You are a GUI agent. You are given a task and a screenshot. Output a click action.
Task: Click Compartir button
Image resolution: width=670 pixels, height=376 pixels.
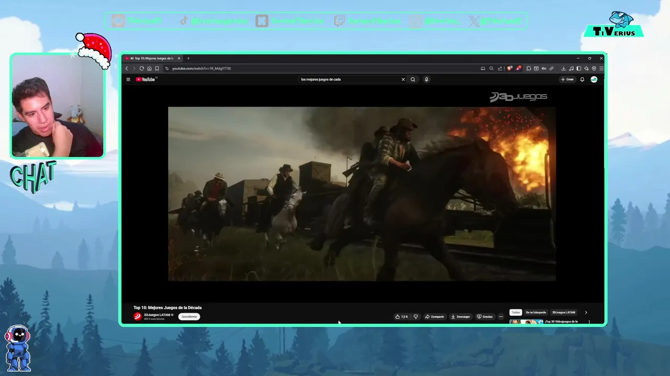[x=434, y=316]
